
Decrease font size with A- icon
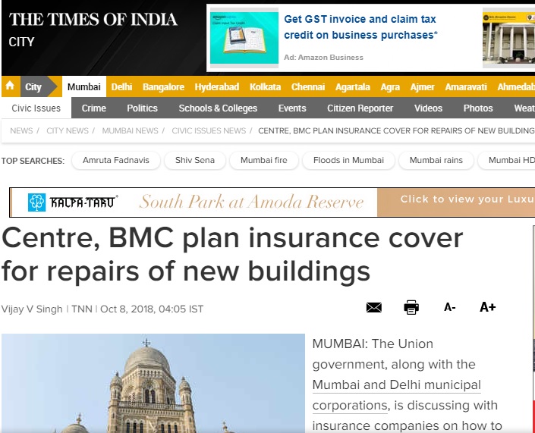pos(450,308)
